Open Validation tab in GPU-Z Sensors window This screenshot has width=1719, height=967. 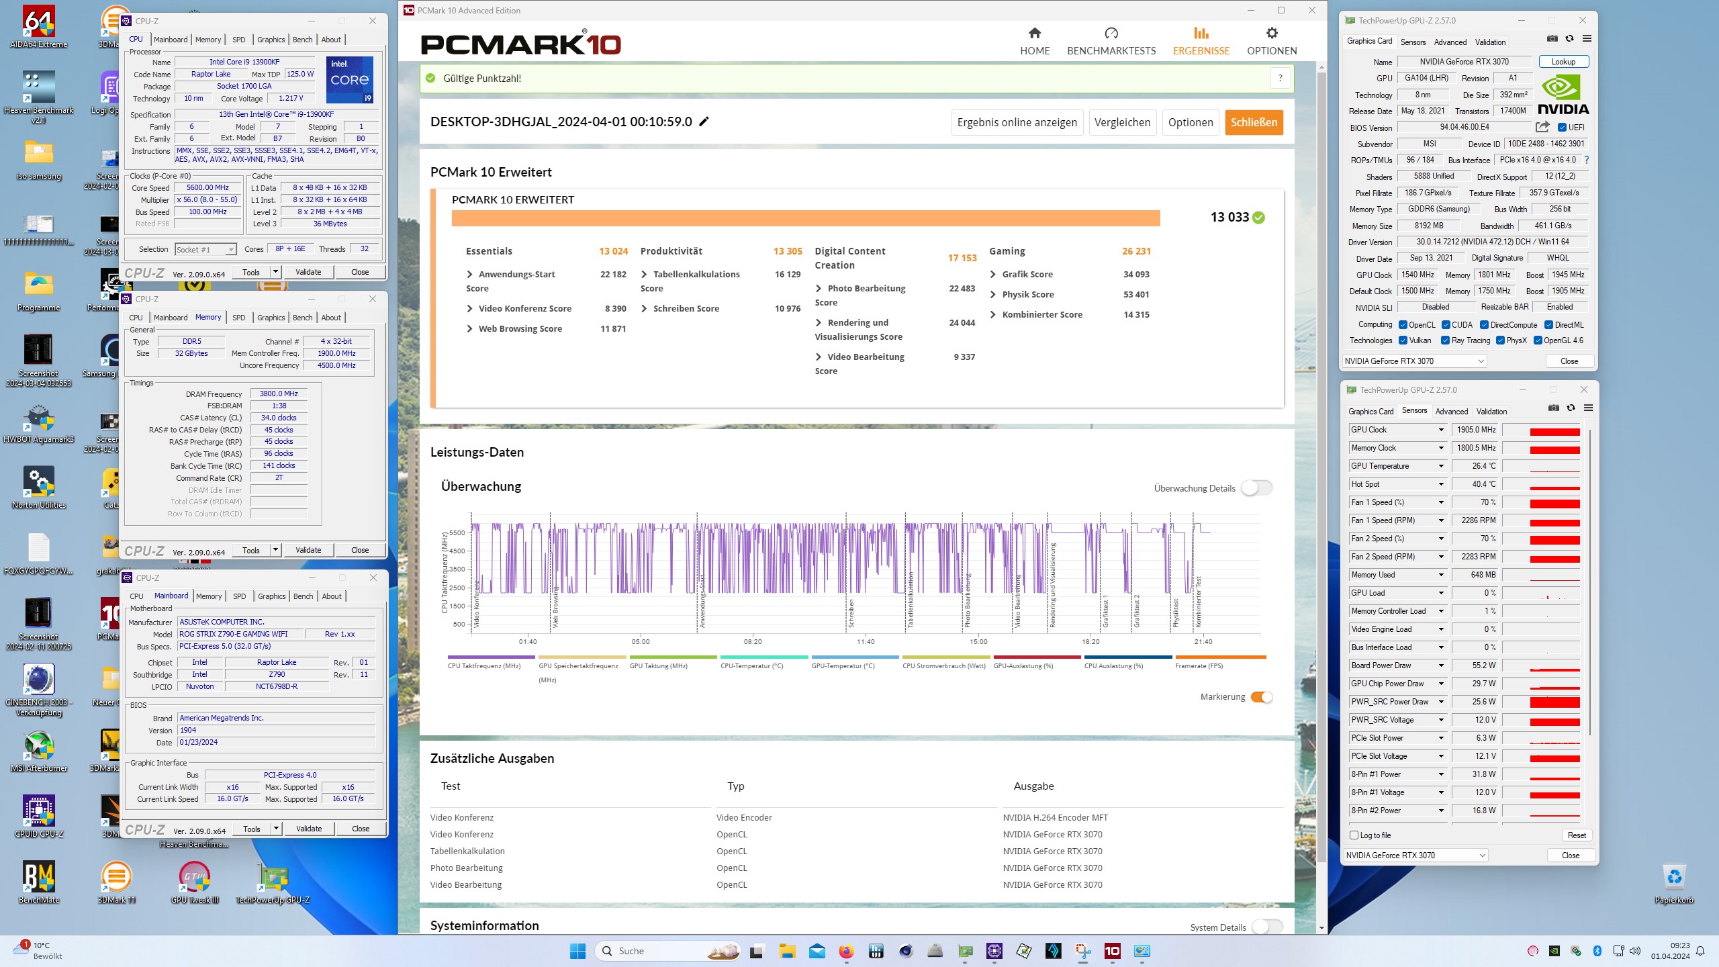point(1492,411)
